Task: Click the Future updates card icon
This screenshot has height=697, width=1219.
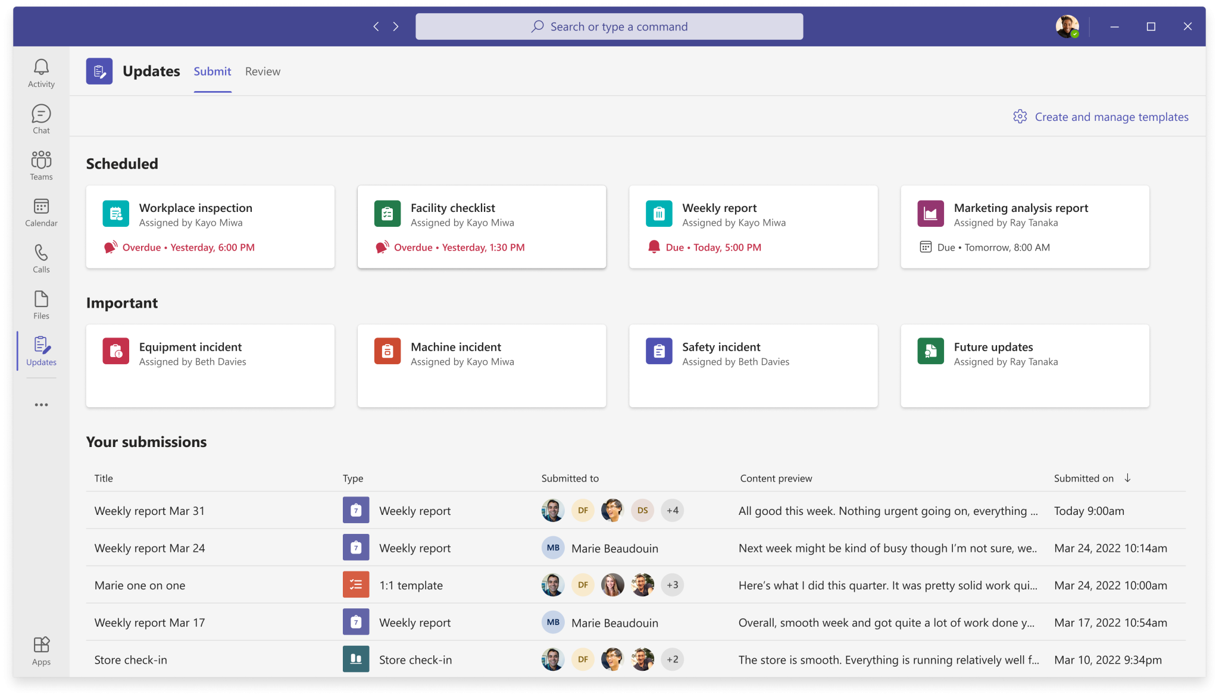Action: pyautogui.click(x=930, y=351)
